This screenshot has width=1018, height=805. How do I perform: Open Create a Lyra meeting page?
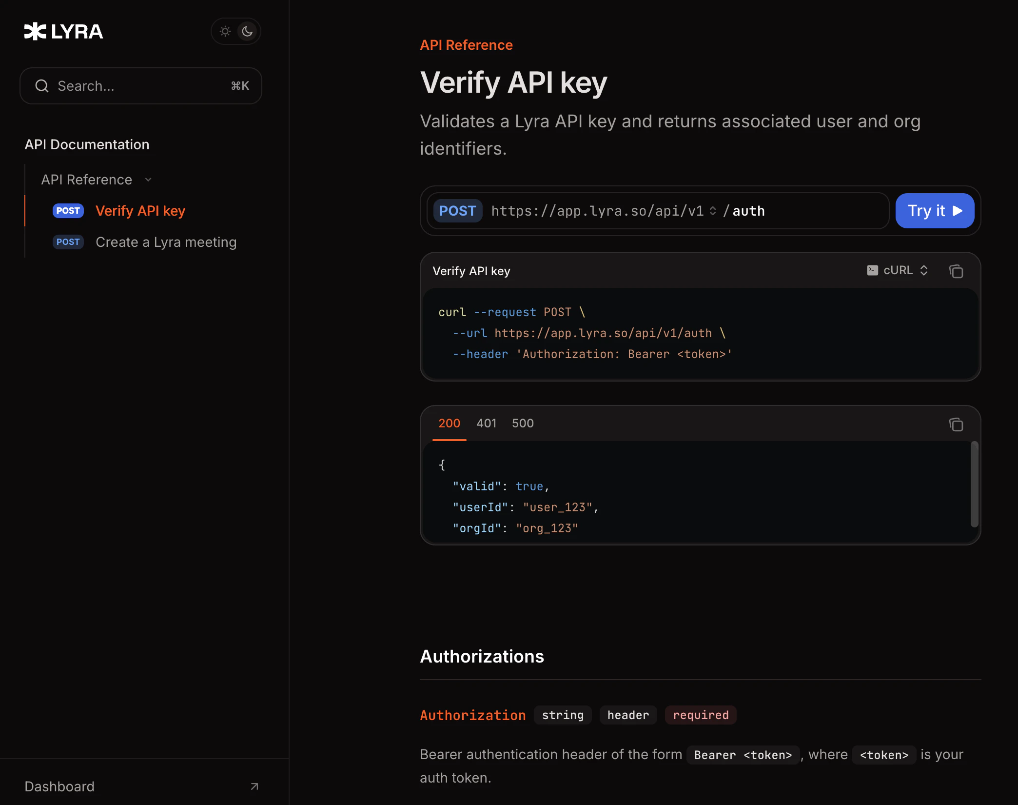pyautogui.click(x=166, y=242)
